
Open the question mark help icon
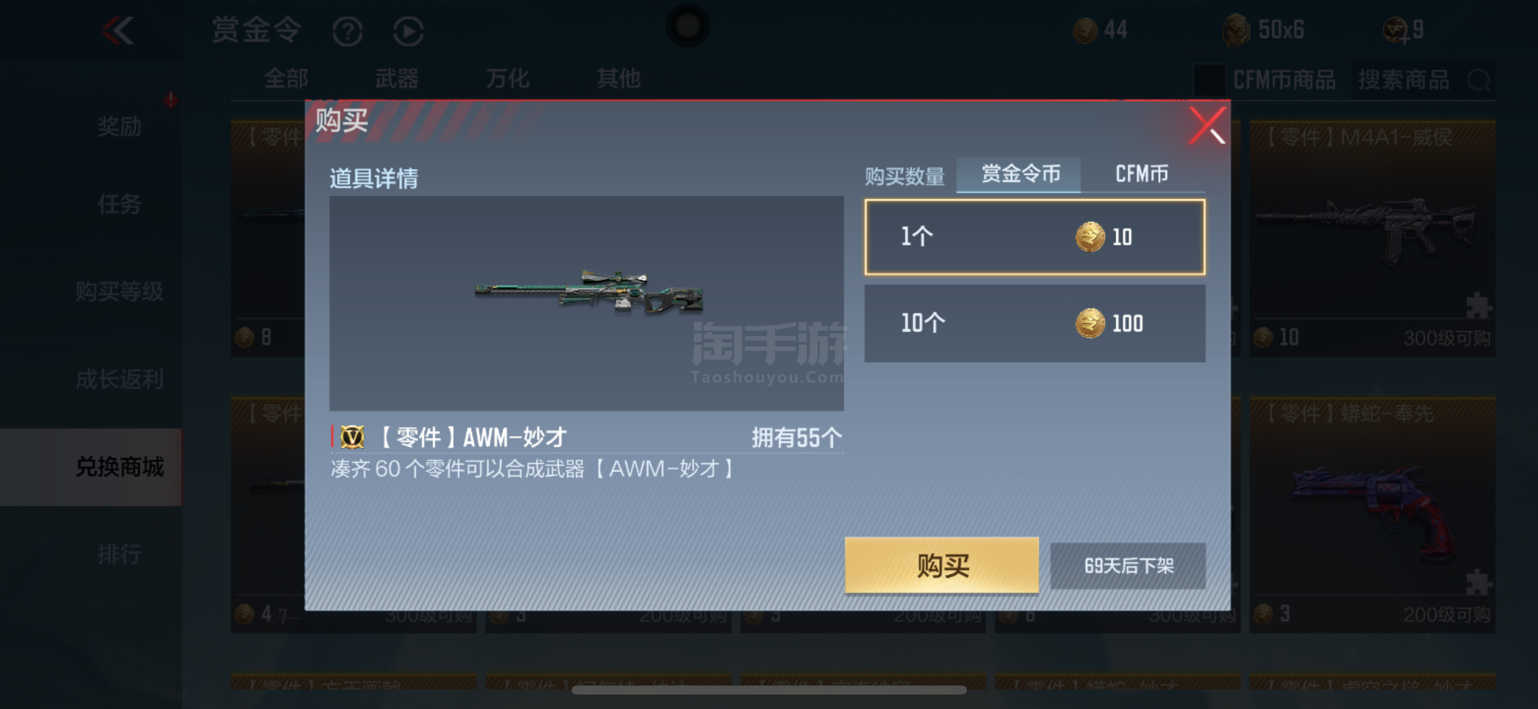(x=347, y=31)
